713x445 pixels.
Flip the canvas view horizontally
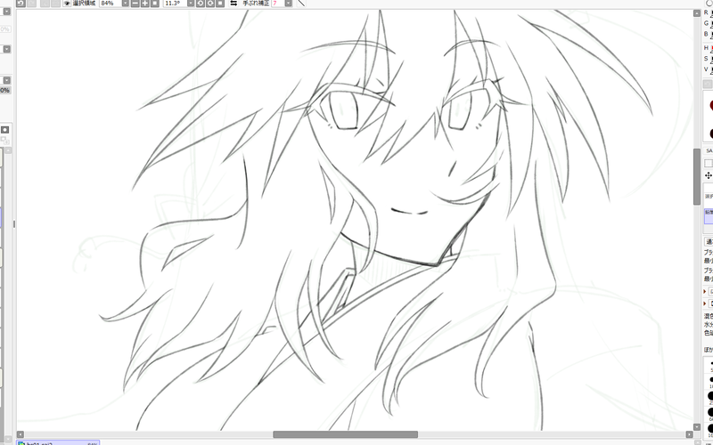click(x=234, y=3)
